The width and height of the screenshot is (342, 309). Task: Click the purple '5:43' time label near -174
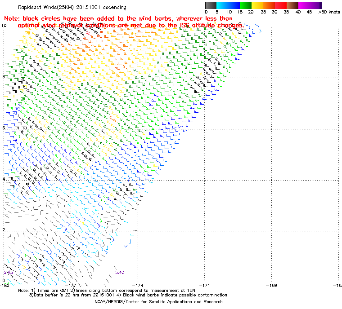click(120, 273)
